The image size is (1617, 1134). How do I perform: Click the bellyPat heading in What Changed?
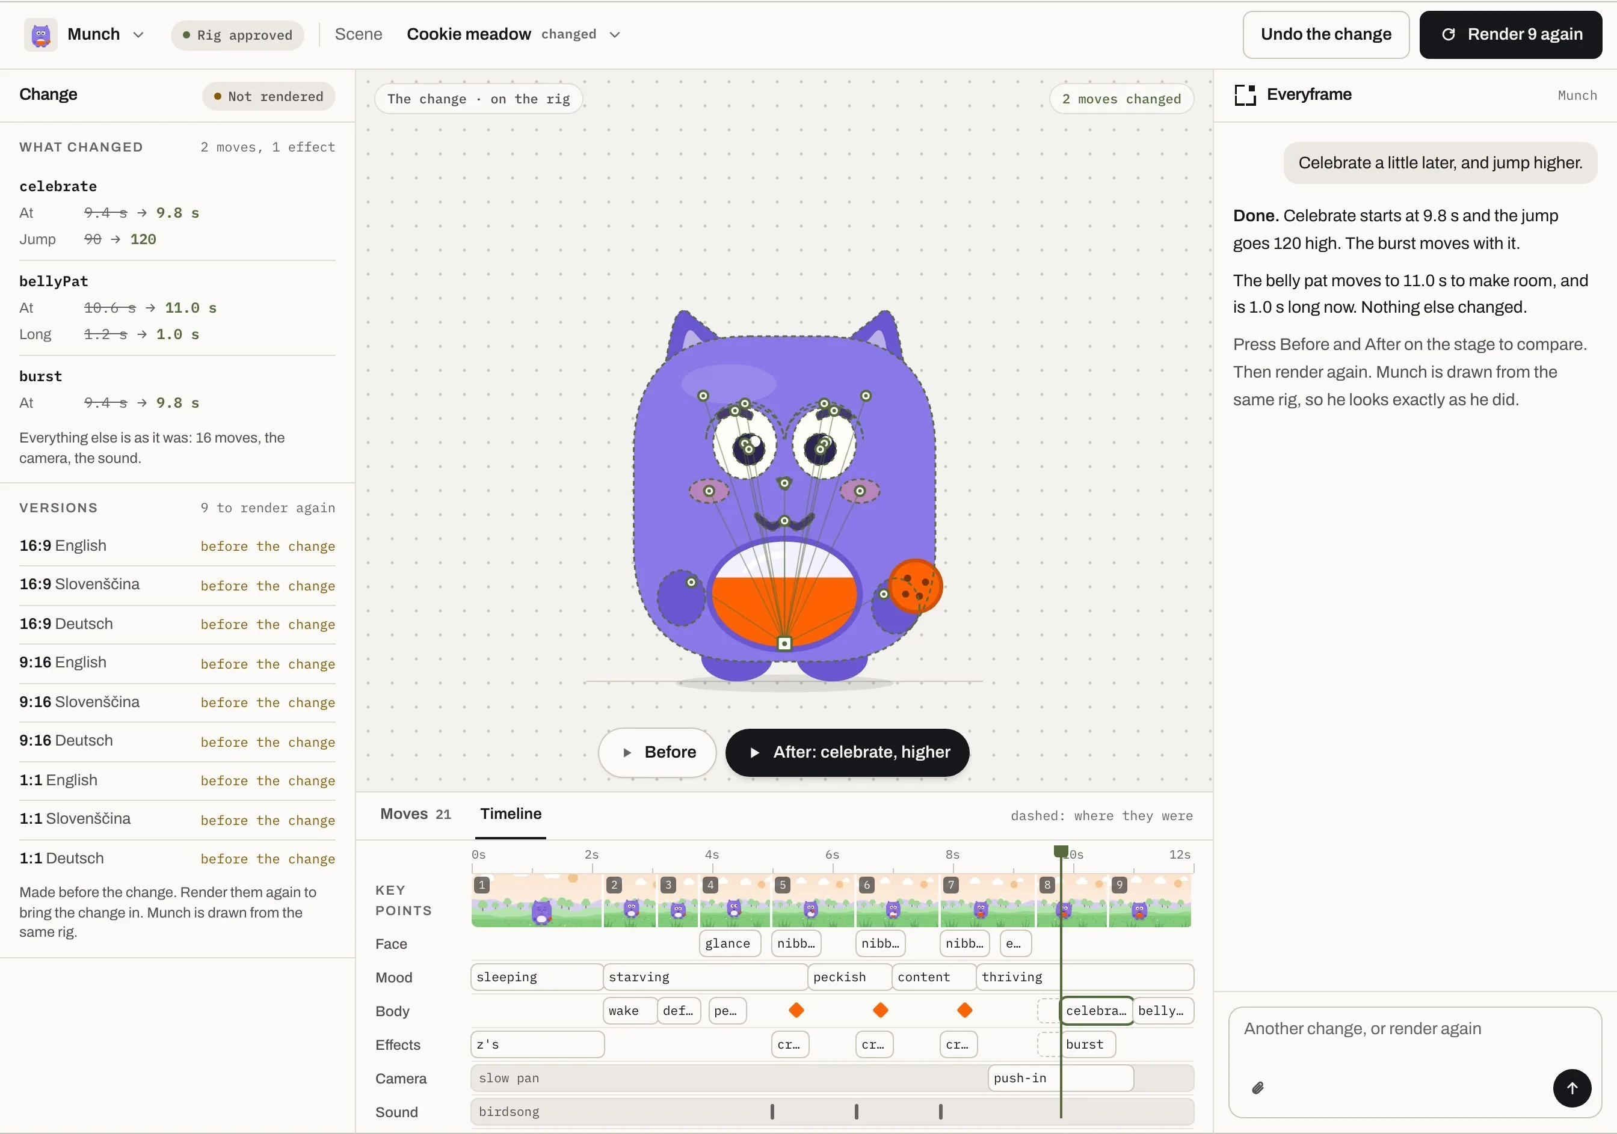[x=54, y=281]
